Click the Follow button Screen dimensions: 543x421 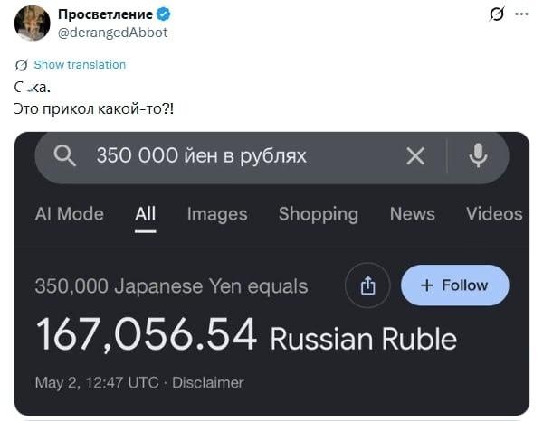pos(455,285)
